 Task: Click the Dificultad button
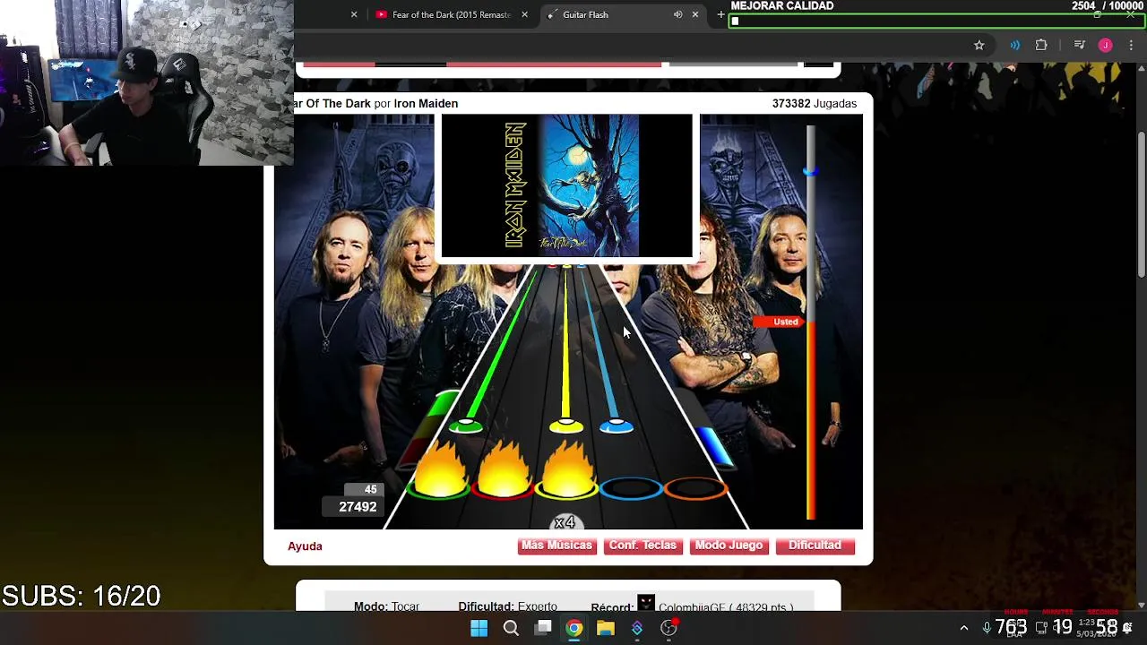815,546
